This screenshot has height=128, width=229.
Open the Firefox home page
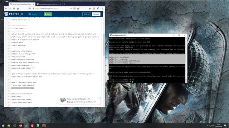pos(18,9)
